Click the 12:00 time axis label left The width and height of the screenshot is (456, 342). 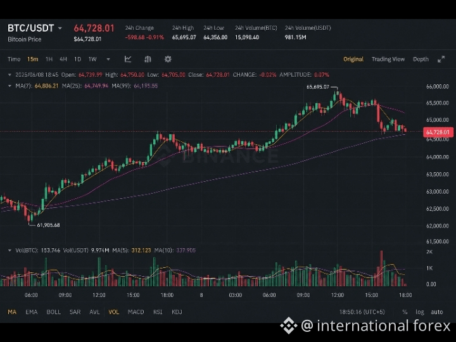[99, 295]
